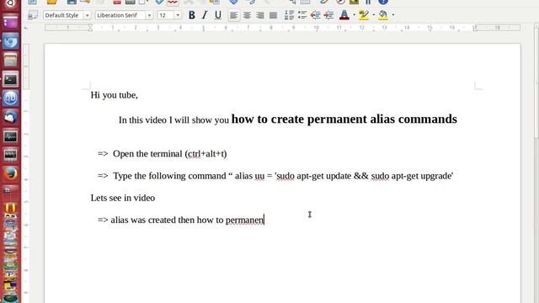Click 'In this video I will show you'
Screen dimensions: 539x303
tap(173, 120)
